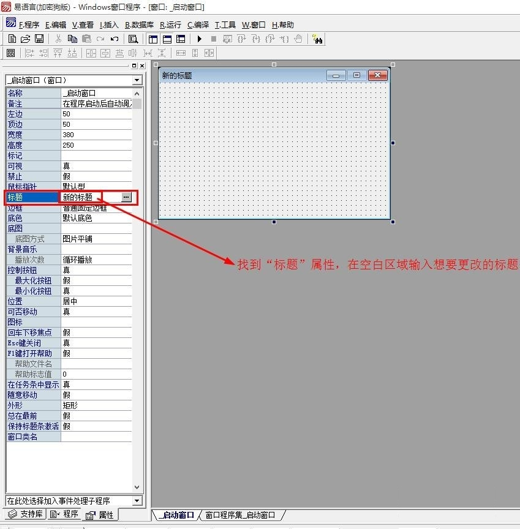Open the I.插入 menu
Image resolution: width=520 pixels, height=529 pixels.
[x=109, y=25]
